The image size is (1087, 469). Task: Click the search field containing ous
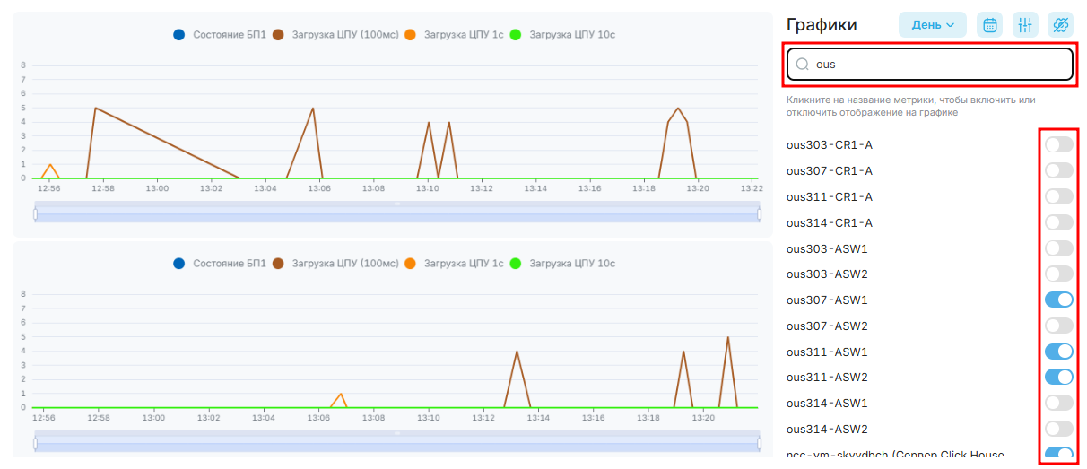tap(929, 65)
